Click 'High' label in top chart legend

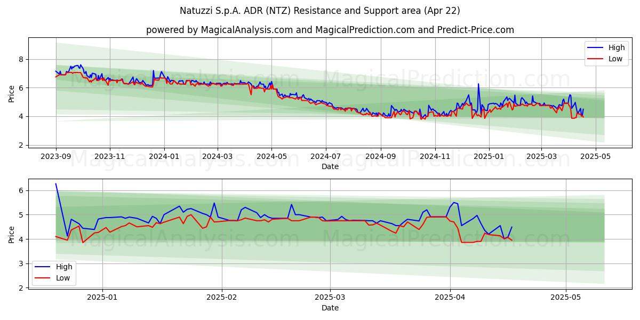click(x=617, y=47)
